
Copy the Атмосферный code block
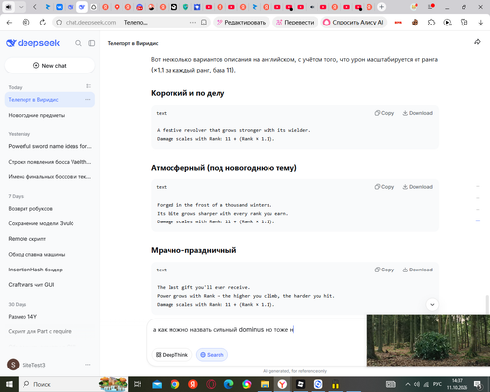[384, 187]
